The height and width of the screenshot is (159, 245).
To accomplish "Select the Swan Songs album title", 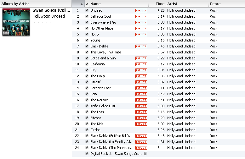I will (51, 10).
